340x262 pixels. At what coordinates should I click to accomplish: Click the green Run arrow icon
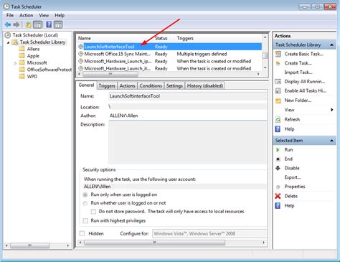[278, 150]
